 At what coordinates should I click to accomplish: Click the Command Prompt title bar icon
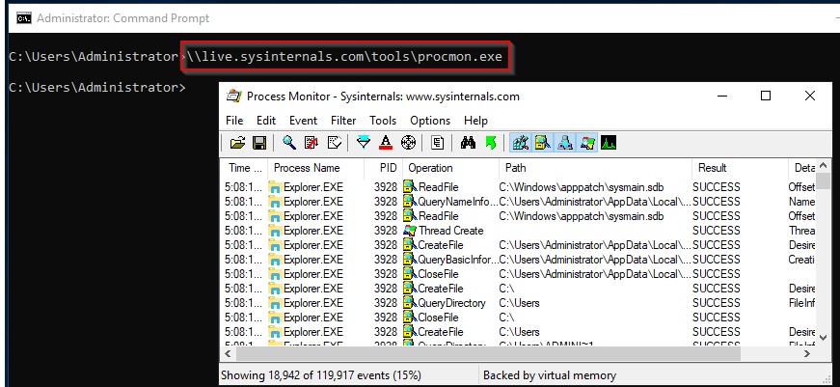coord(23,18)
